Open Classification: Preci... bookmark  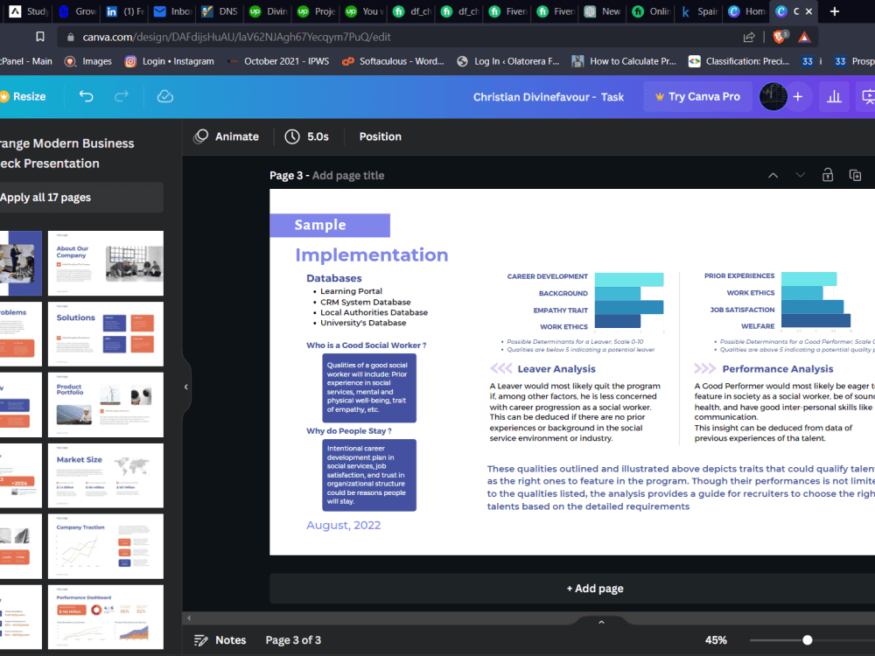tap(739, 61)
